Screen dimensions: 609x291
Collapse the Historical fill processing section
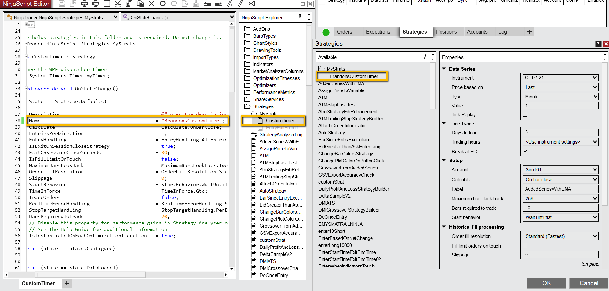[444, 227]
